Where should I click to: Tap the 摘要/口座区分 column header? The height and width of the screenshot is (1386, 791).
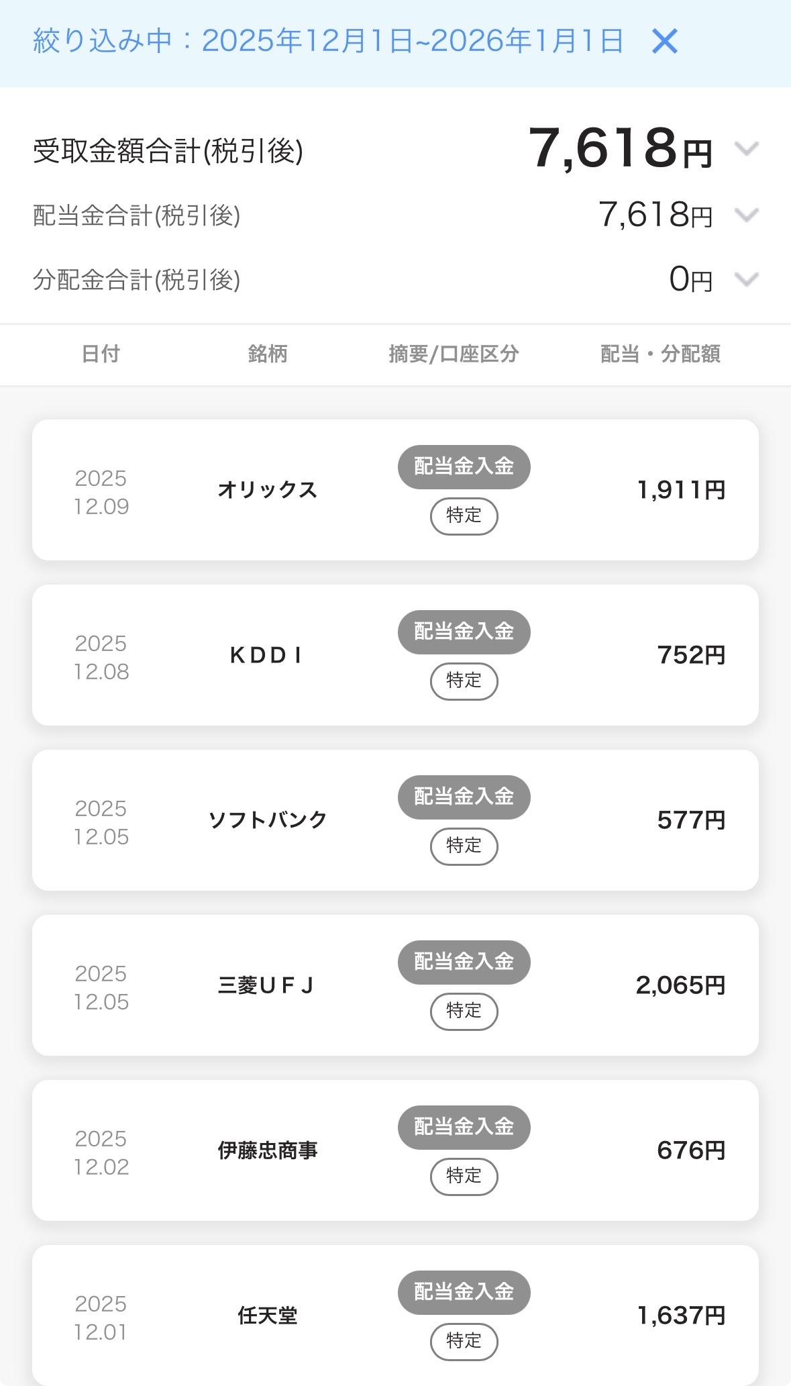[454, 354]
